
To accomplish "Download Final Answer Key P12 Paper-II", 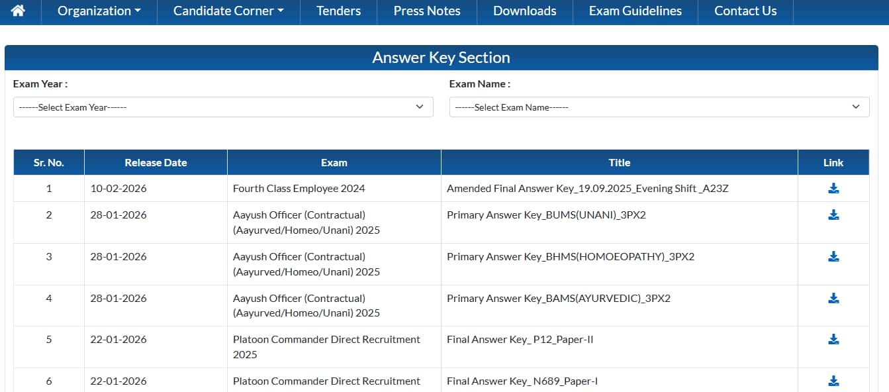I will pyautogui.click(x=833, y=340).
